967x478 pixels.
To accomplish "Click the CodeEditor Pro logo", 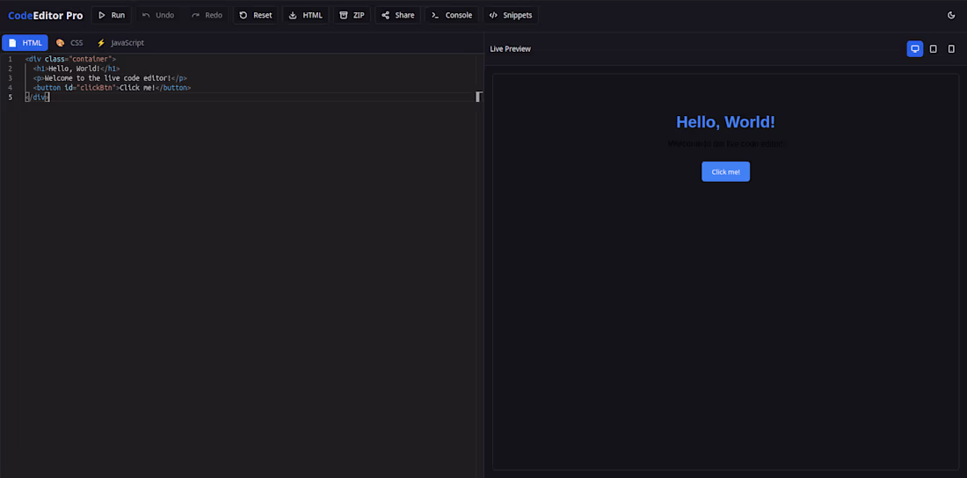I will pos(45,16).
